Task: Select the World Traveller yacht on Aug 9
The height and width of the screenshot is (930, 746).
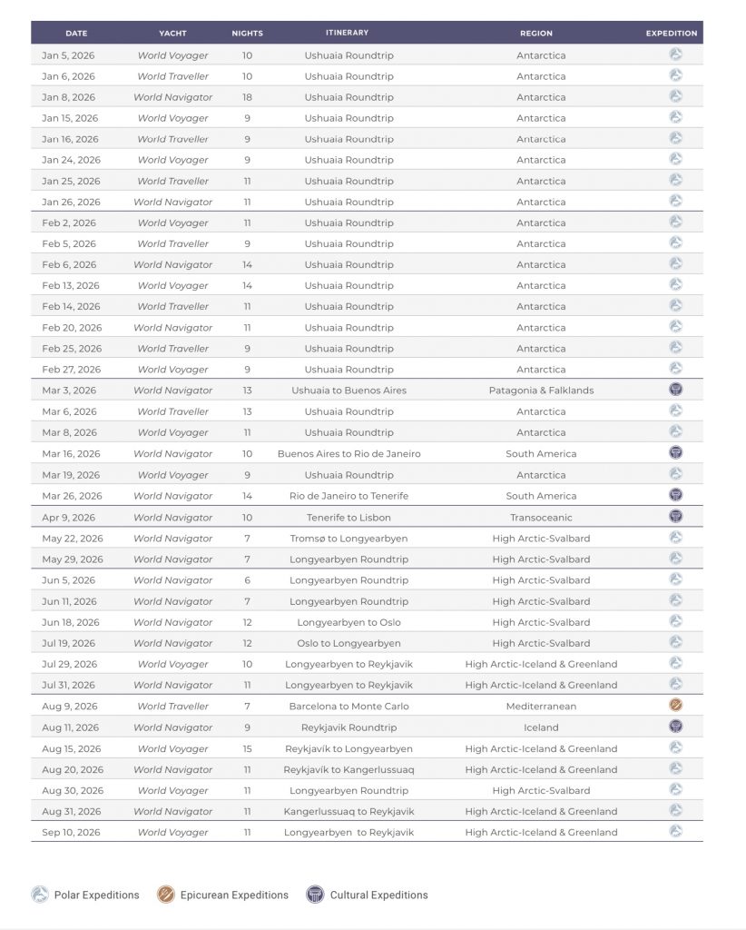Action: click(x=172, y=706)
